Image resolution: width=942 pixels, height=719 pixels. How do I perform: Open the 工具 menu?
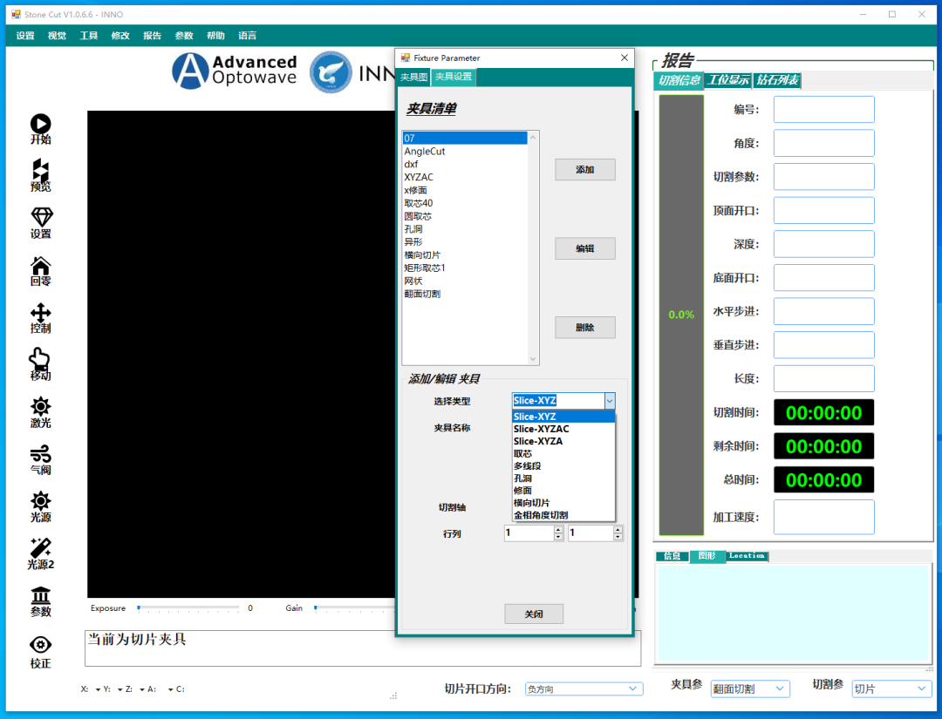pos(89,36)
